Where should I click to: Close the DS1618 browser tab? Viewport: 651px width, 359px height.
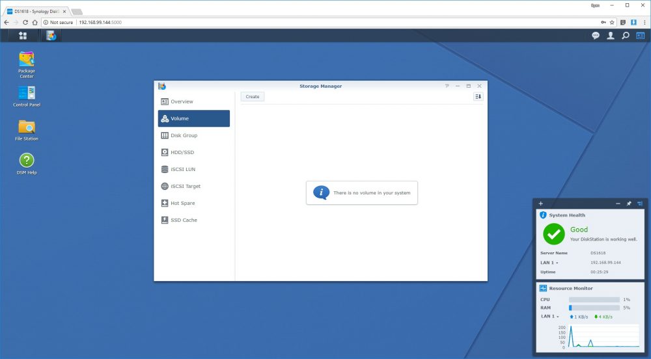pos(64,12)
